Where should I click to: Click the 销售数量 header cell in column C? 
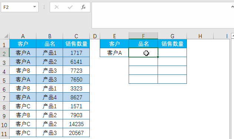click(76, 44)
